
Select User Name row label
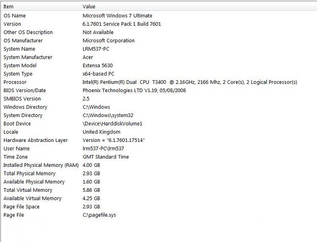coord(16,149)
